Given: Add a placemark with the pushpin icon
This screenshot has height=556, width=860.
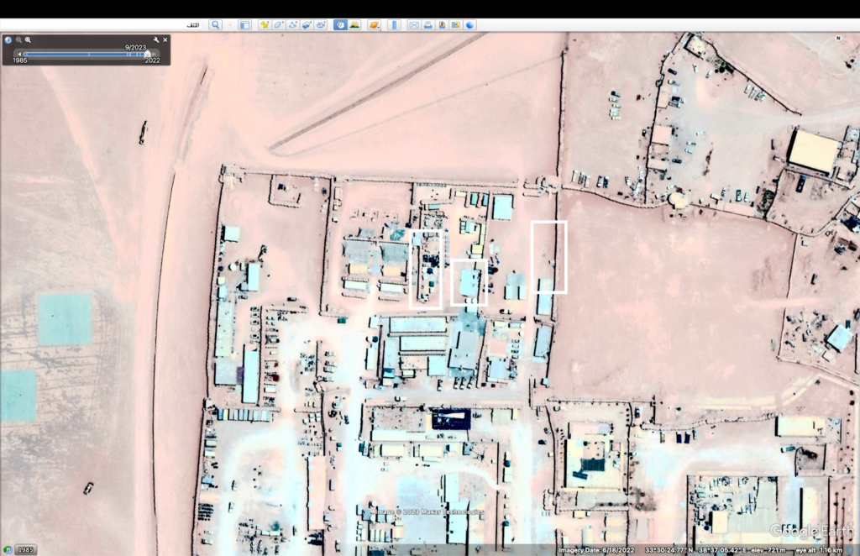Looking at the screenshot, I should (265, 25).
